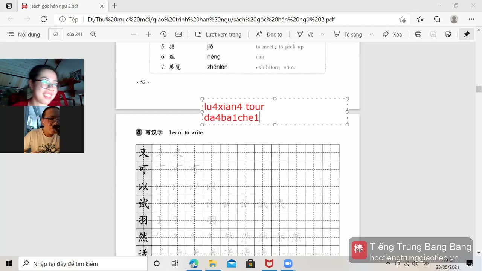Add this page to favorites
482x271 pixels.
(x=402, y=19)
